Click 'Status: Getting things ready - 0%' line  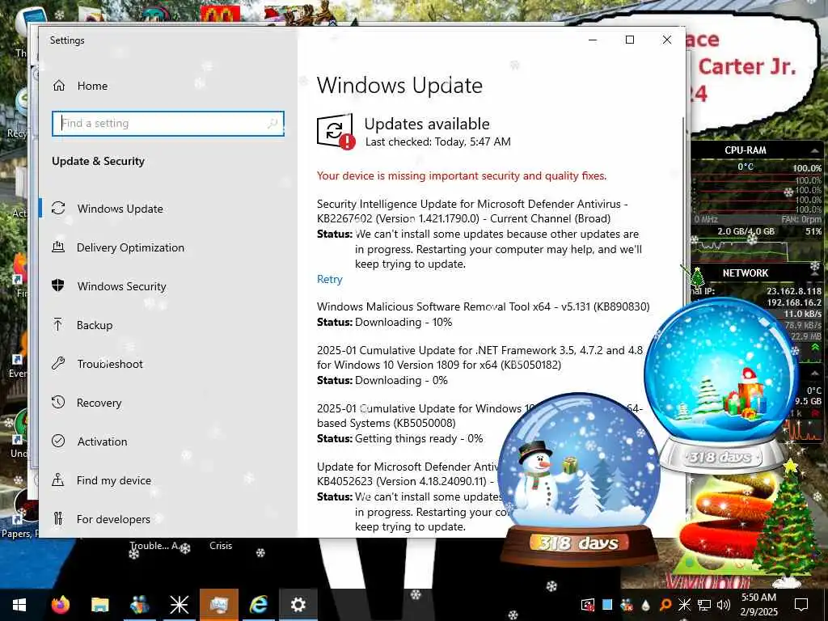[x=399, y=439]
